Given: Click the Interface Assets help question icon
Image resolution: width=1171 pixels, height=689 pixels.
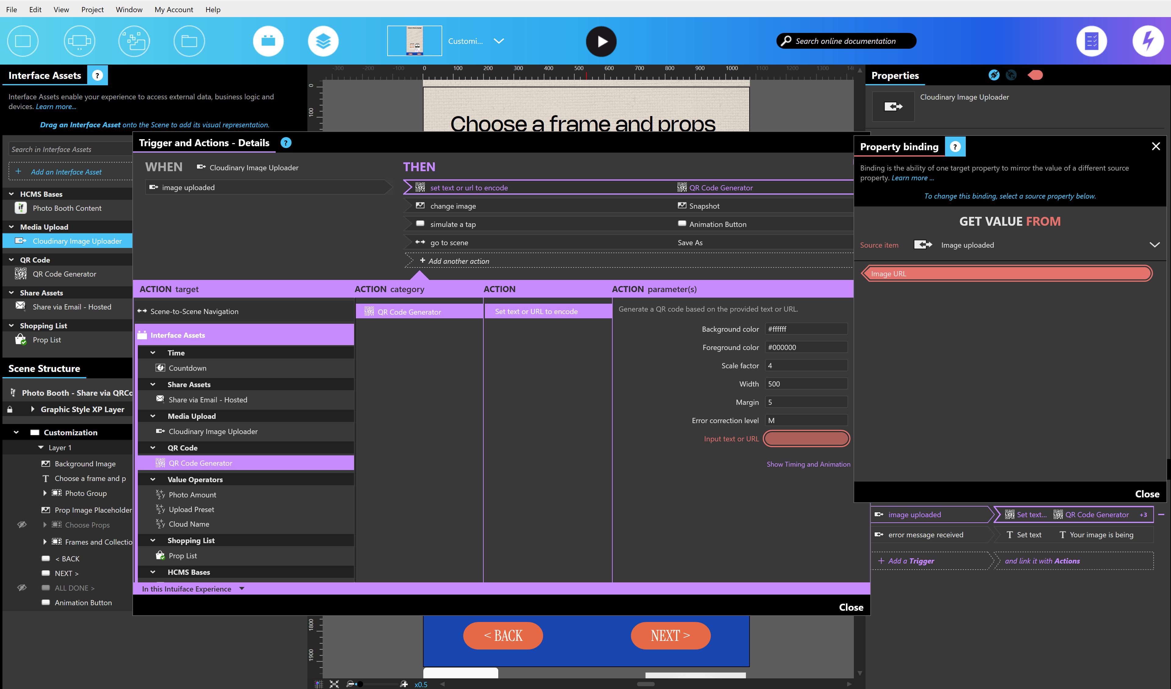Looking at the screenshot, I should [97, 76].
